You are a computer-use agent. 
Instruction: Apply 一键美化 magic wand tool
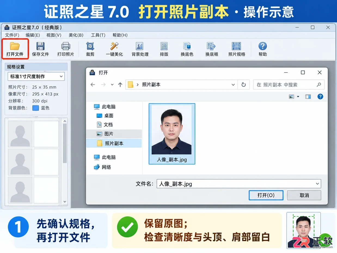(114, 49)
